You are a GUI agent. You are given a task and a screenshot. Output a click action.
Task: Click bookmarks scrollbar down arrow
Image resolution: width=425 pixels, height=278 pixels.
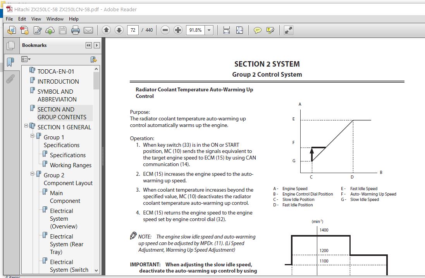coord(96,270)
